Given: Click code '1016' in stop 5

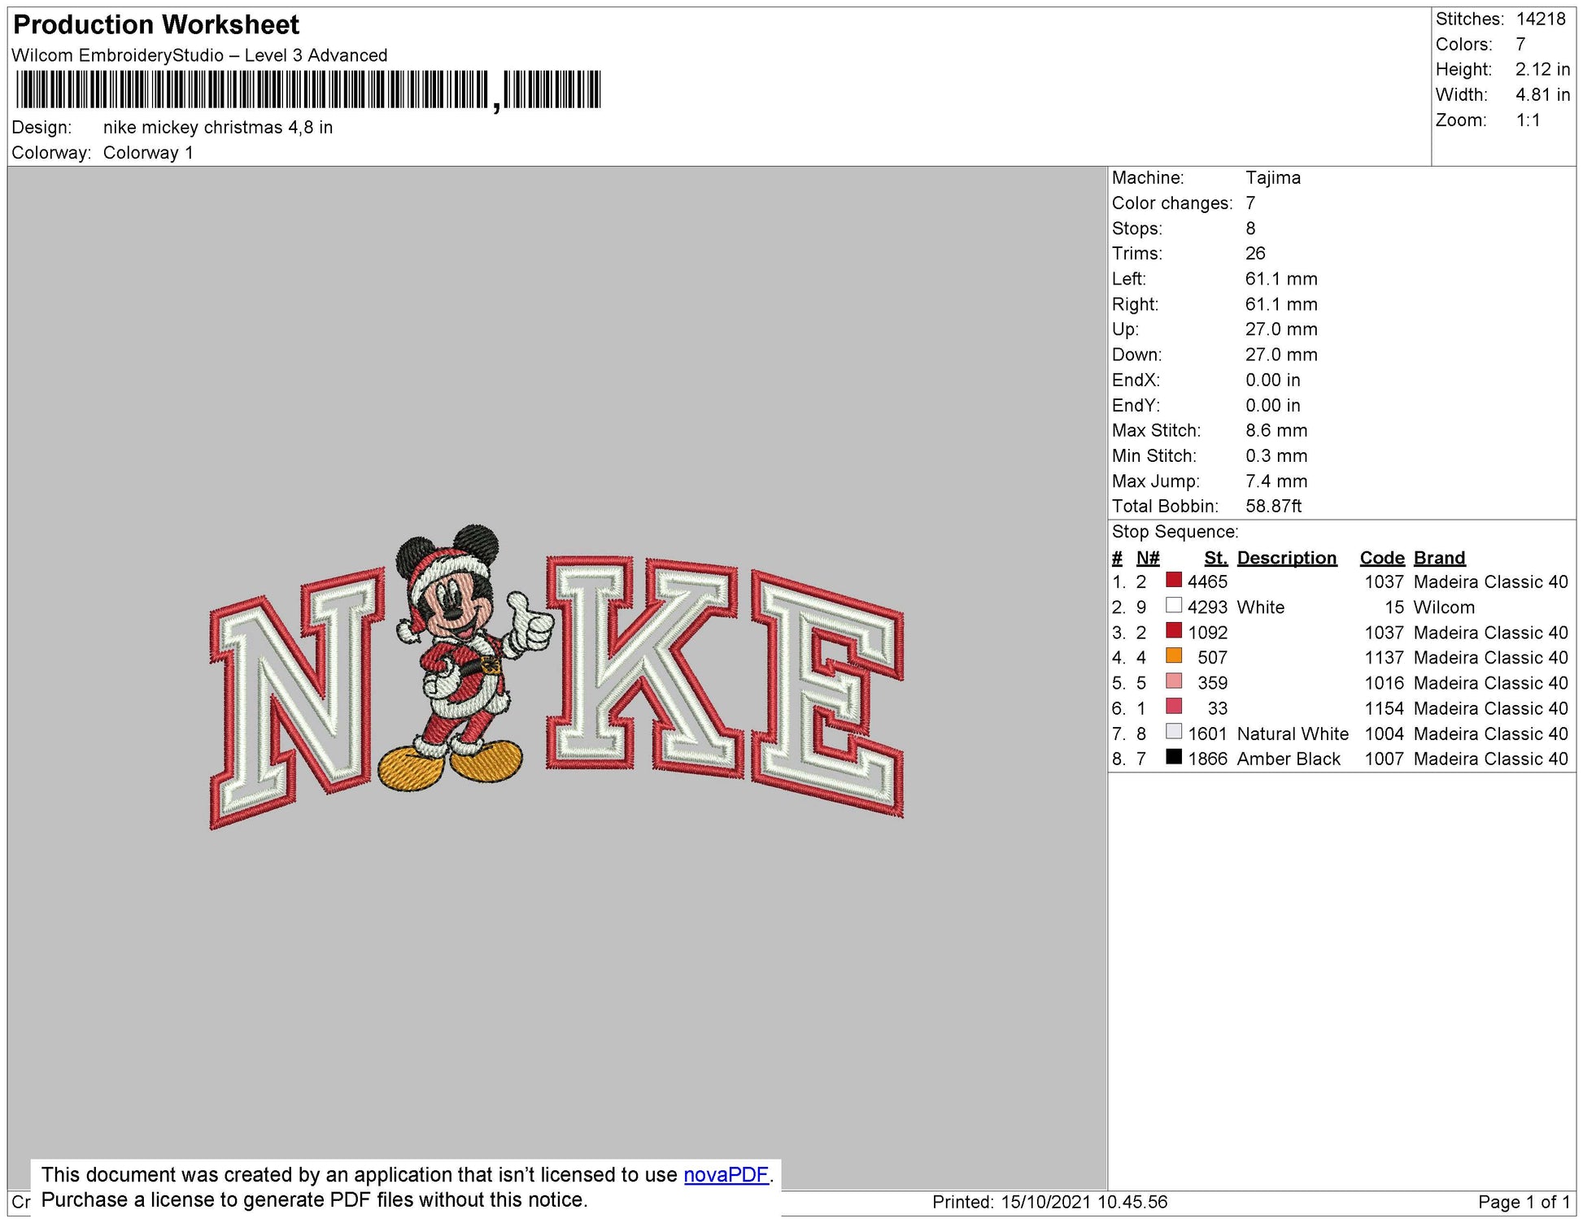Looking at the screenshot, I should pos(1384,683).
